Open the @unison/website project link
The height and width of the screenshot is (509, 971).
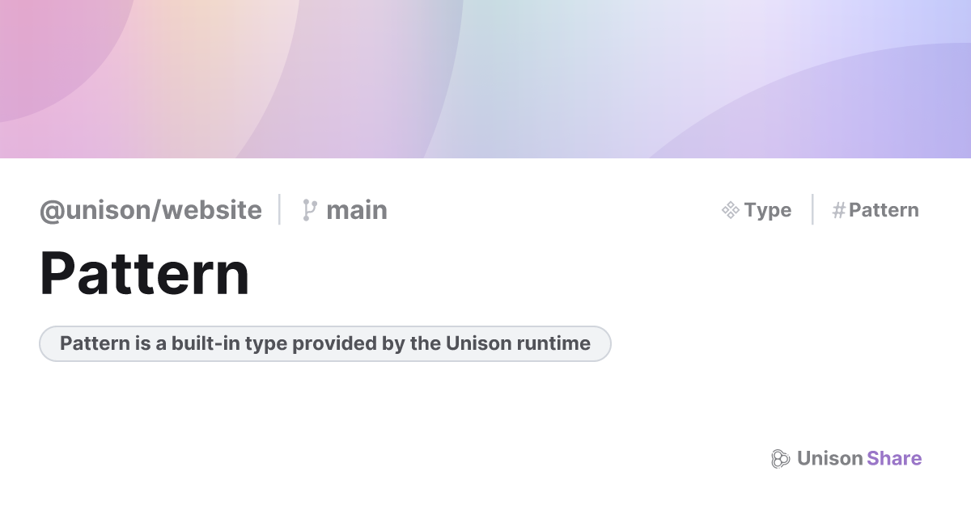click(x=151, y=210)
